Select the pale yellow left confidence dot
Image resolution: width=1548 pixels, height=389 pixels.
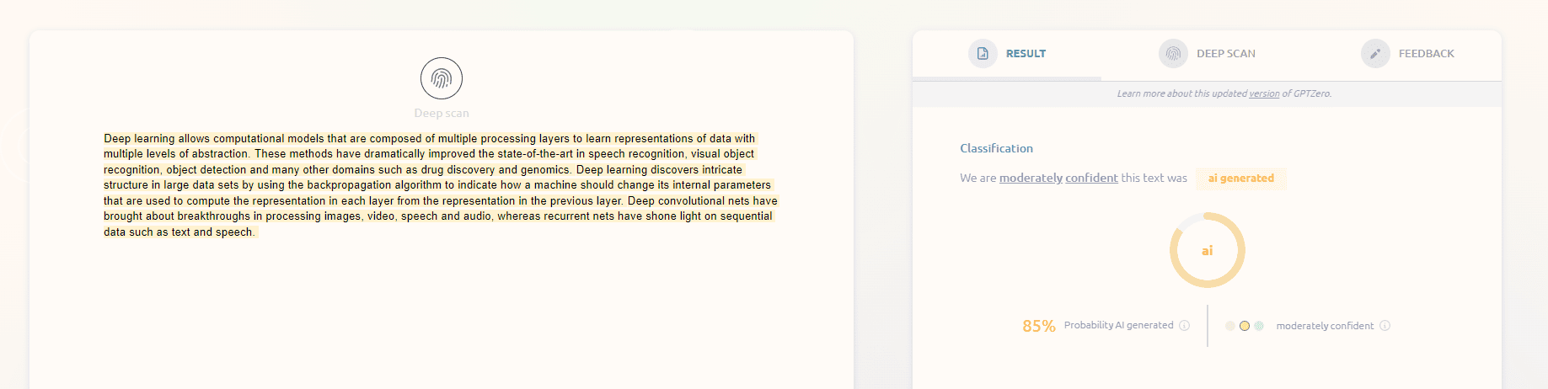pos(1230,326)
